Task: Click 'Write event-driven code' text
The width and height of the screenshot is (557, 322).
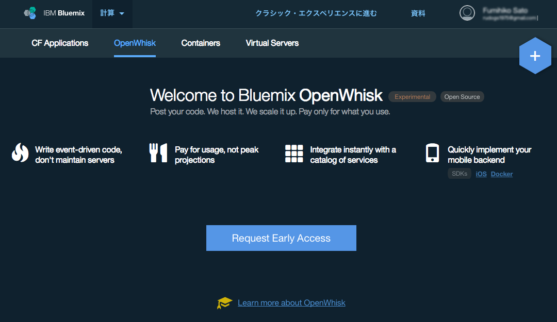Action: click(78, 155)
